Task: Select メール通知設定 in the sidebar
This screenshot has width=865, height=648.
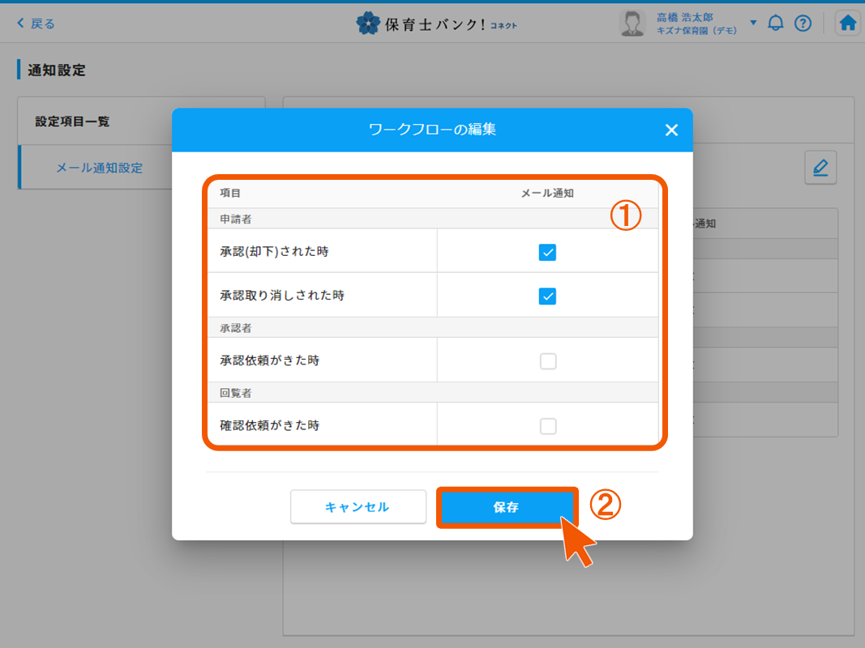Action: [x=99, y=168]
